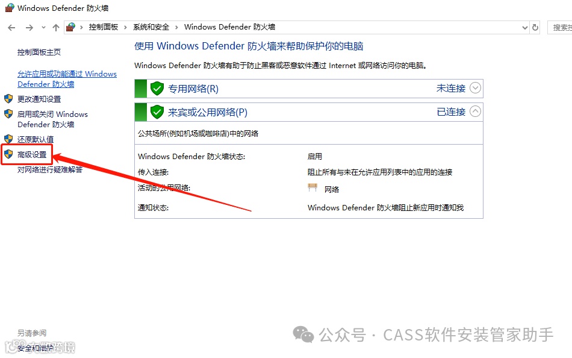The image size is (572, 358).
Task: Click the window title firewall icon
Action: click(x=9, y=8)
